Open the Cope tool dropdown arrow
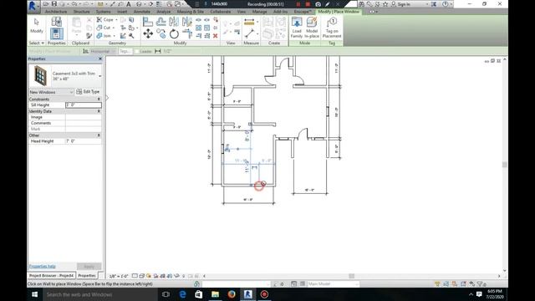Screen dimensions: 535x301 click(116, 20)
